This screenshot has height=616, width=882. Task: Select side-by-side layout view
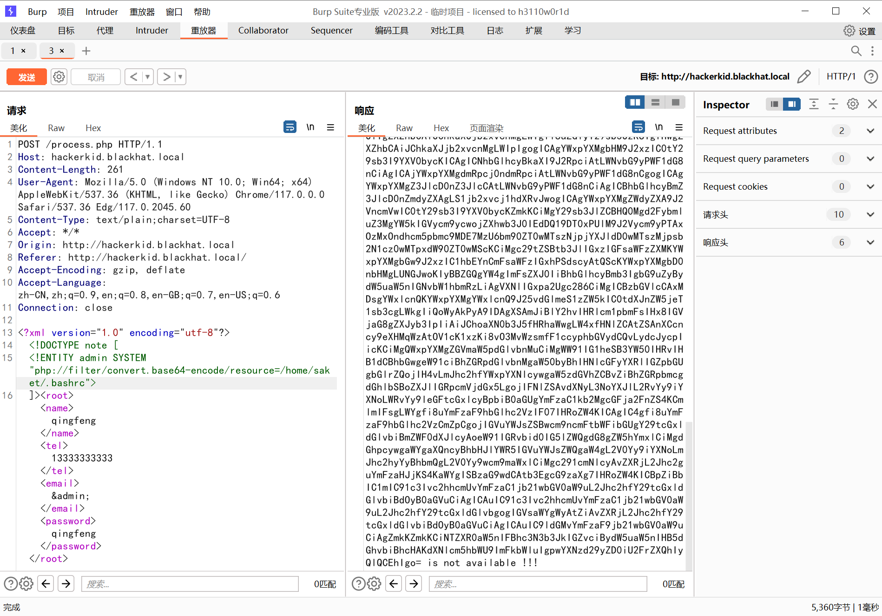[635, 102]
